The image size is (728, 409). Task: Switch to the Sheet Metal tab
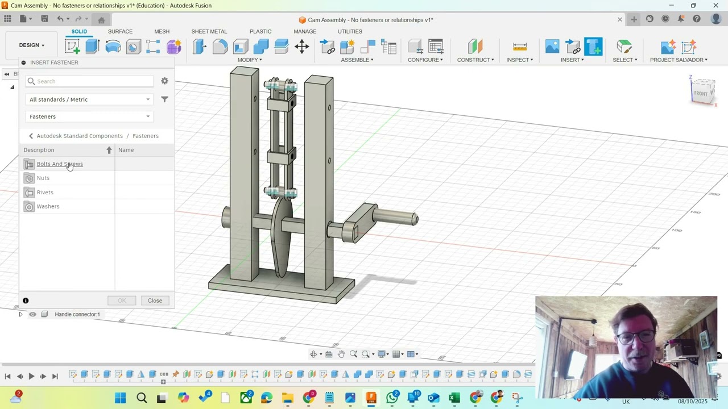tap(209, 31)
